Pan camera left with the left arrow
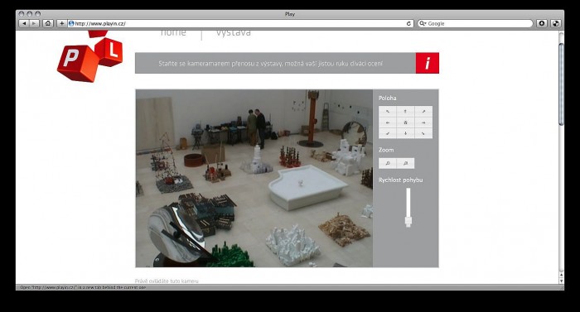 pyautogui.click(x=388, y=122)
